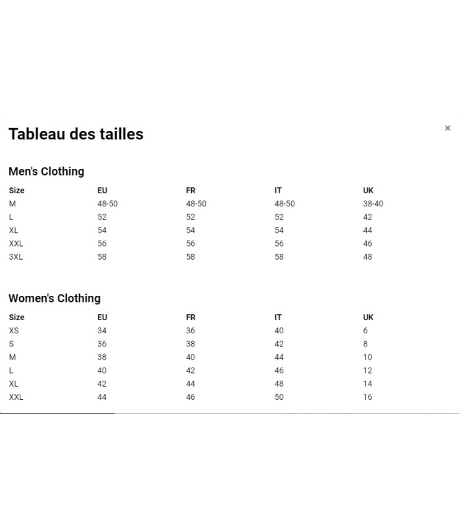This screenshot has height=526, width=460.
Task: Select the Women's S size label
Action: coord(12,344)
